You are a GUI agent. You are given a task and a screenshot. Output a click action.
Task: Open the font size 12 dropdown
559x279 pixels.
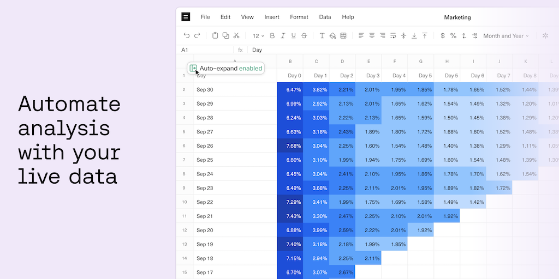point(258,36)
